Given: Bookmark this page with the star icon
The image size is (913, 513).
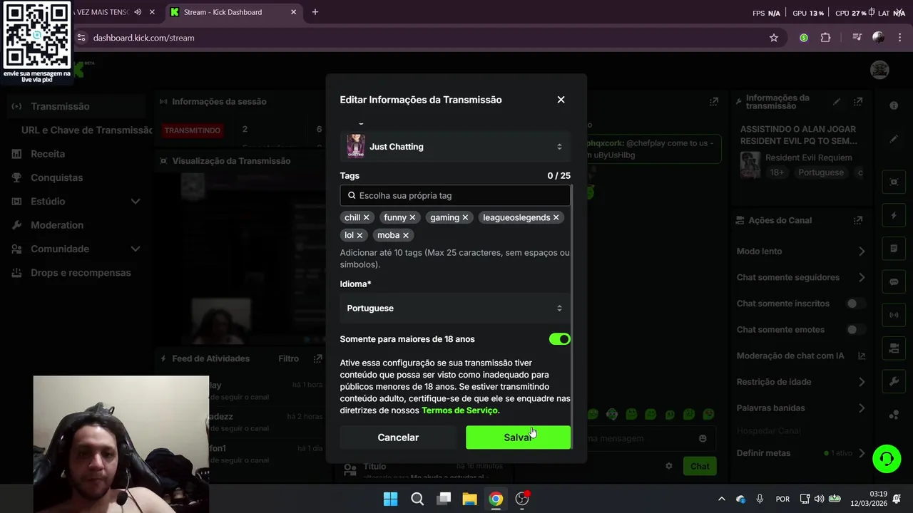Looking at the screenshot, I should click(x=774, y=38).
